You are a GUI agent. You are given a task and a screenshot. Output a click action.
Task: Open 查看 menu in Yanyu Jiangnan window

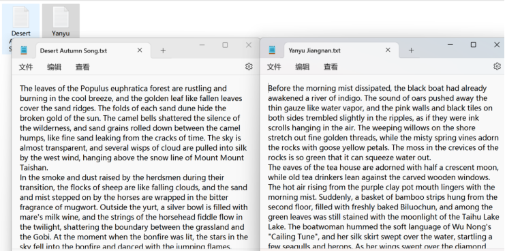(x=331, y=67)
